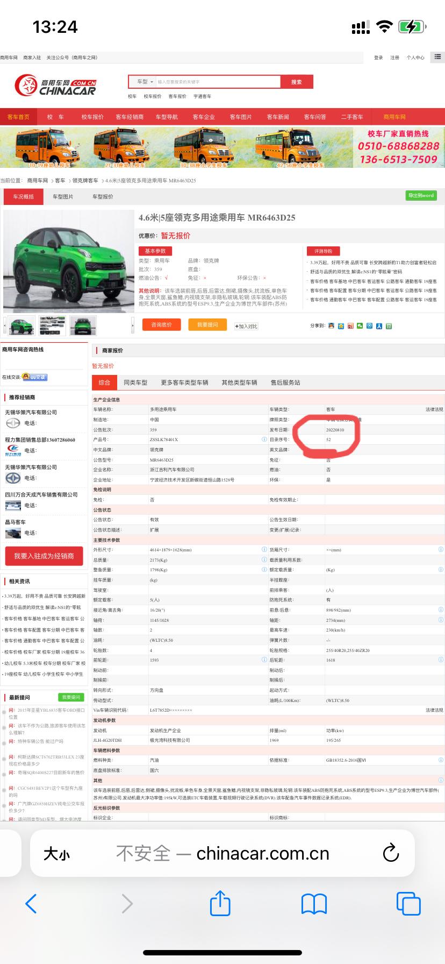445x964 pixels.
Task: Switch to the 车型图片 tab
Action: [63, 196]
